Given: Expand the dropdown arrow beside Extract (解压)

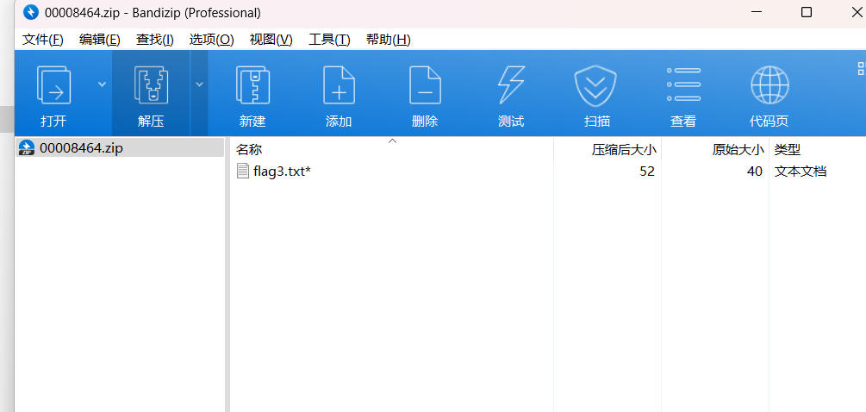Looking at the screenshot, I should point(199,84).
